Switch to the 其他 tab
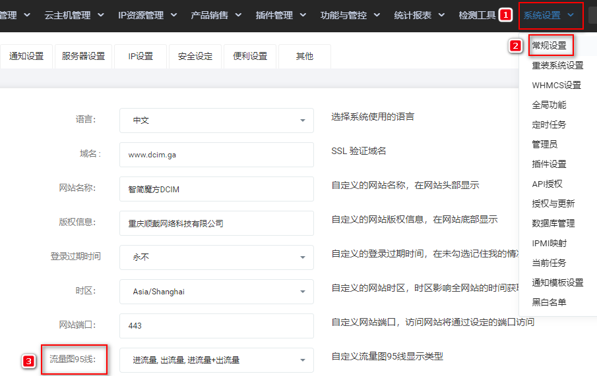The height and width of the screenshot is (376, 597). 305,56
